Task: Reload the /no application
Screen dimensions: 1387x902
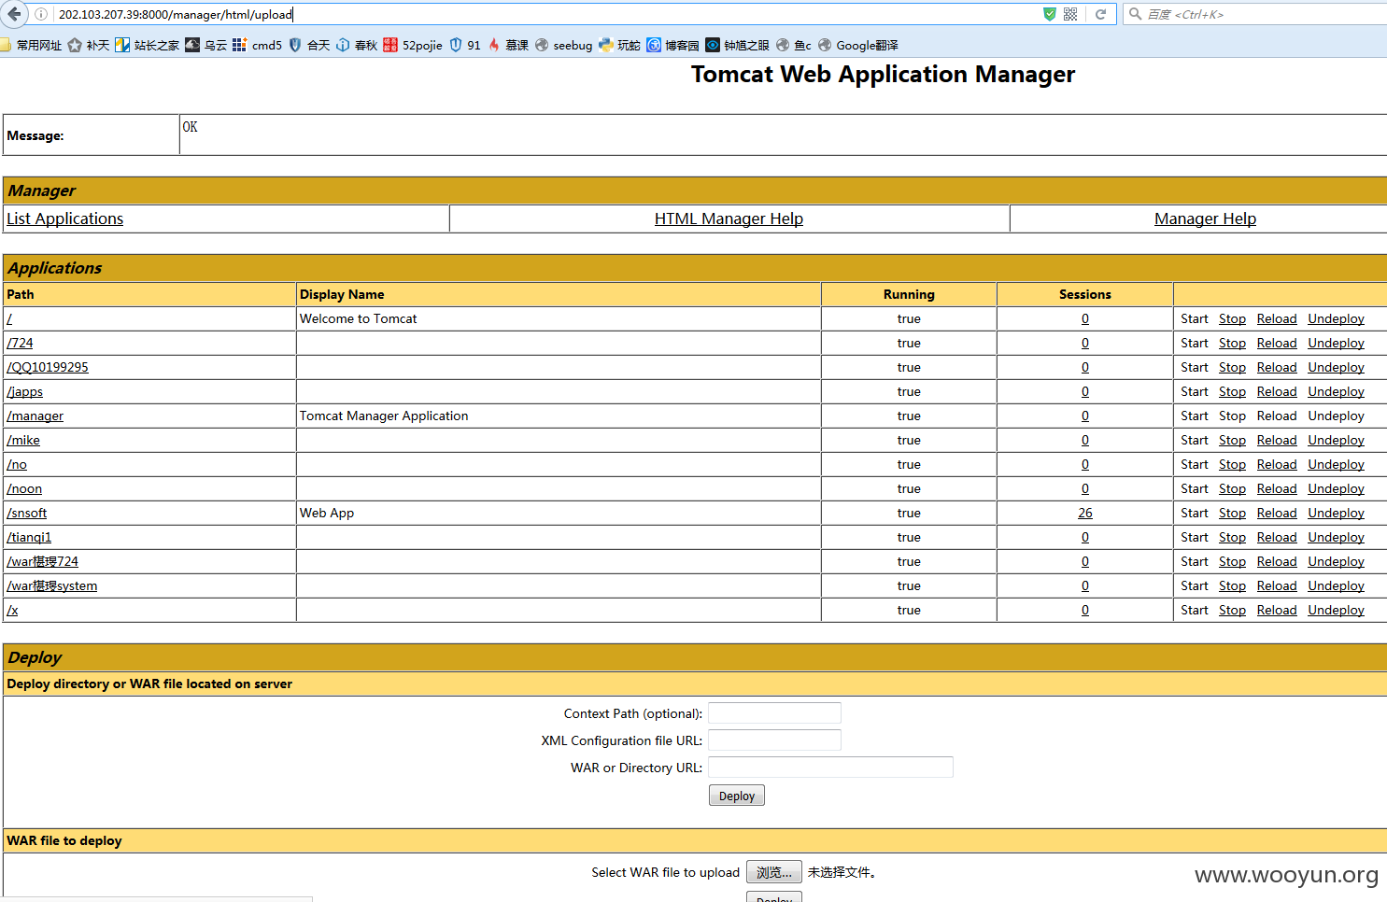Action: click(x=1277, y=464)
